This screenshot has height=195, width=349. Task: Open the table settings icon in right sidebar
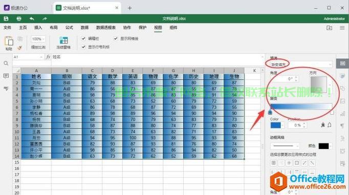[x=342, y=76]
